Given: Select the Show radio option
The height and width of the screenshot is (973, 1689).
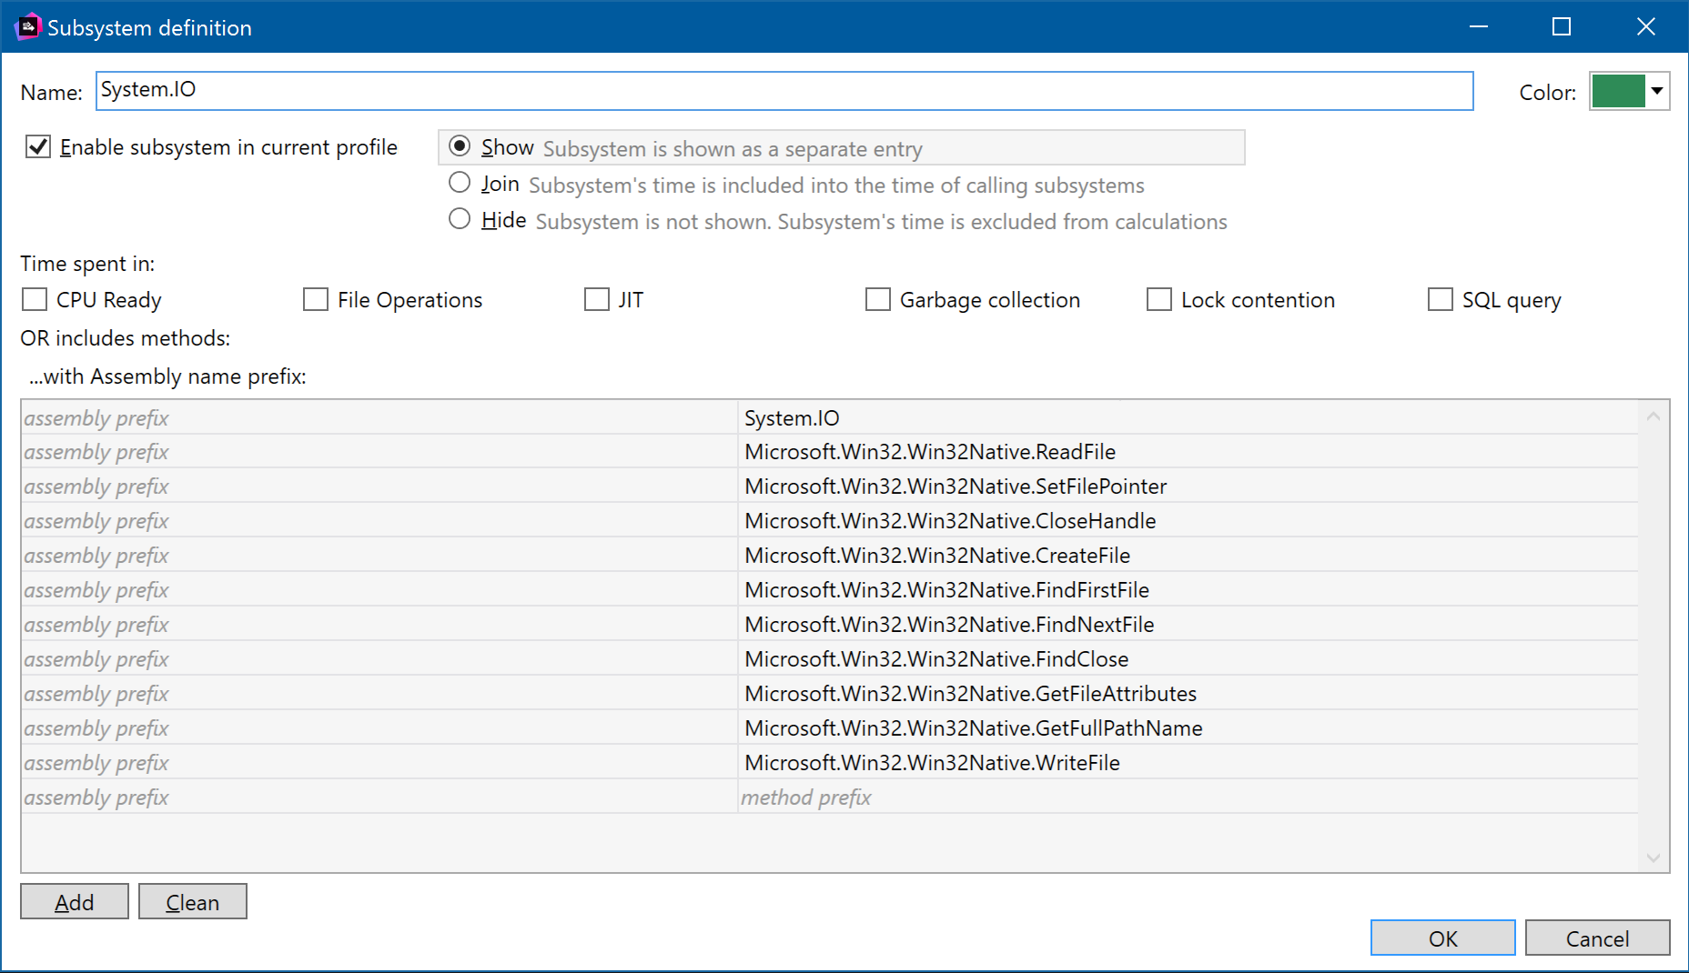Looking at the screenshot, I should pos(460,146).
